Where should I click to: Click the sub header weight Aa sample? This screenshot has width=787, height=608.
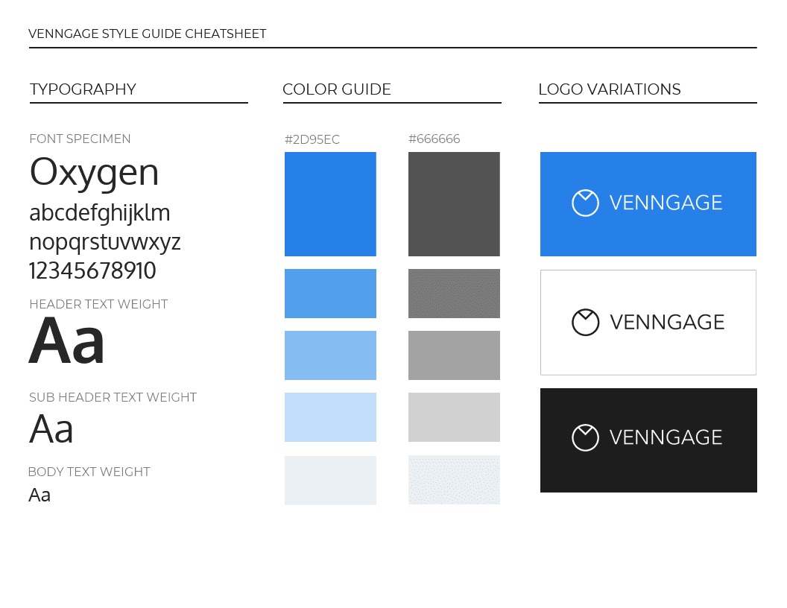click(x=51, y=429)
